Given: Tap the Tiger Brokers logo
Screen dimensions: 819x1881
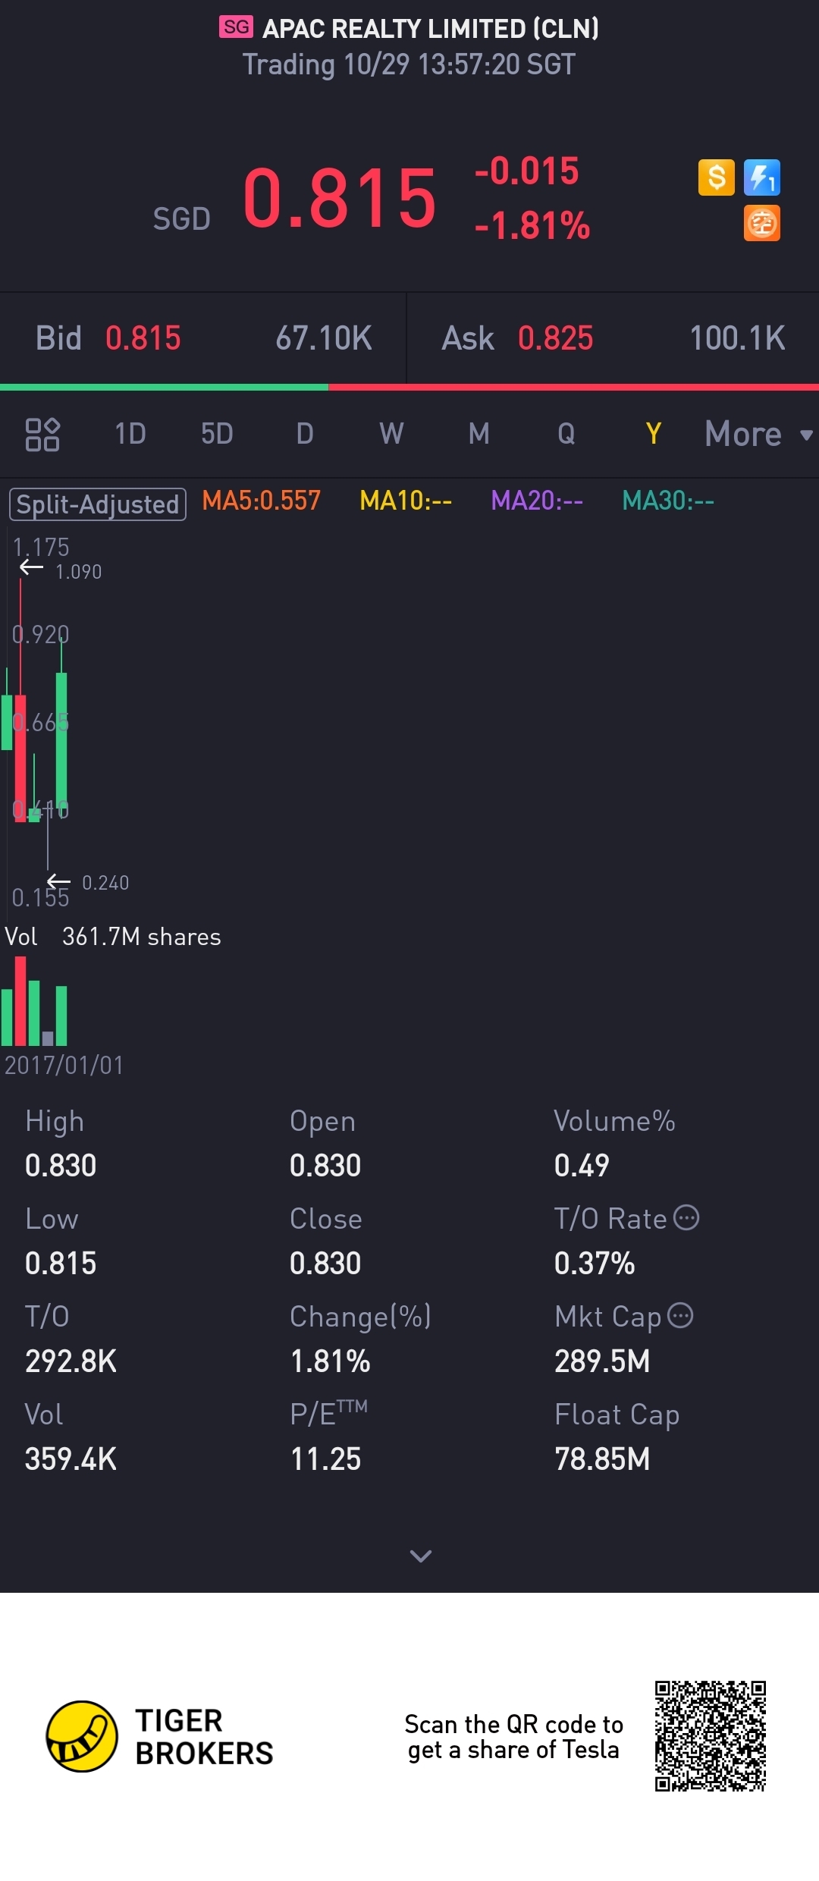Looking at the screenshot, I should (82, 1736).
